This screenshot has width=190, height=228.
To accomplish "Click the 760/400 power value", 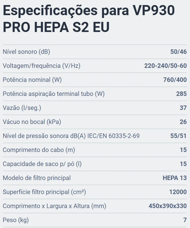I will [175, 80].
